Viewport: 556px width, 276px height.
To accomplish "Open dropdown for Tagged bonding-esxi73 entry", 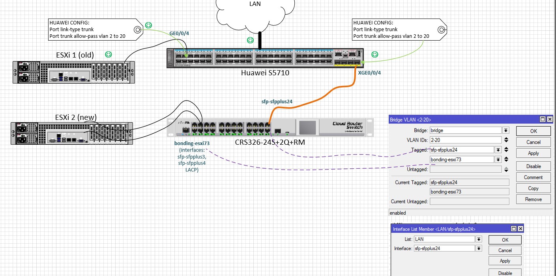I will click(x=498, y=160).
